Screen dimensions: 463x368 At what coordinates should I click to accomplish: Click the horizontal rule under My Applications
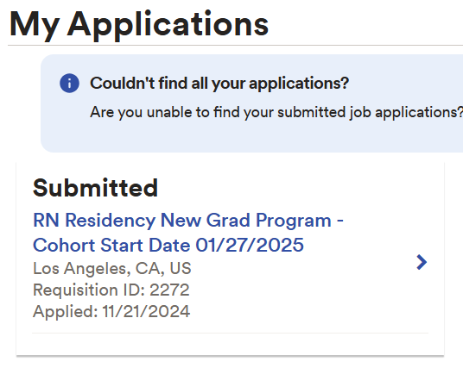tap(235, 46)
